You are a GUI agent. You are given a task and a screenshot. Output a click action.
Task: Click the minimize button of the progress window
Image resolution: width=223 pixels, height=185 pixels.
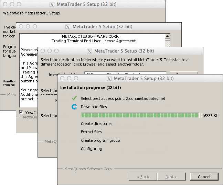point(69,78)
